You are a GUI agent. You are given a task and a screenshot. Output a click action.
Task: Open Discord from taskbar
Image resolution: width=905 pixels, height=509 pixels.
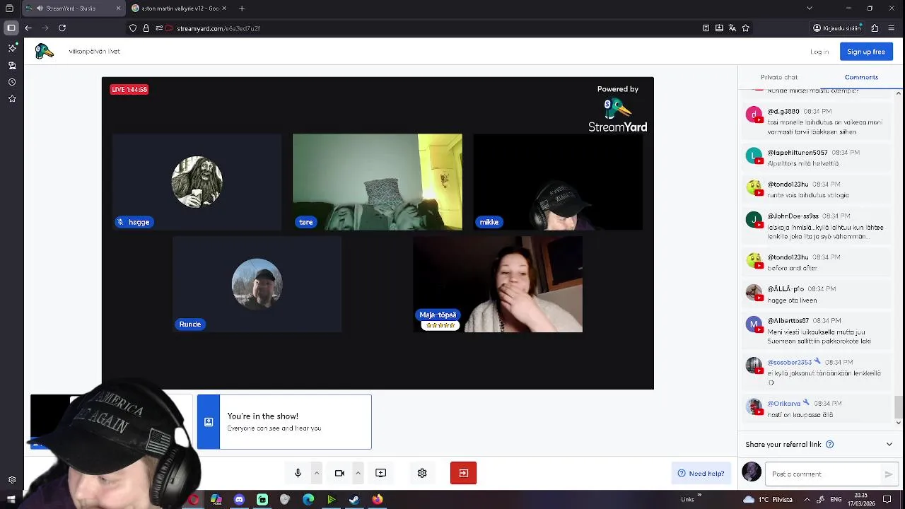pyautogui.click(x=239, y=500)
